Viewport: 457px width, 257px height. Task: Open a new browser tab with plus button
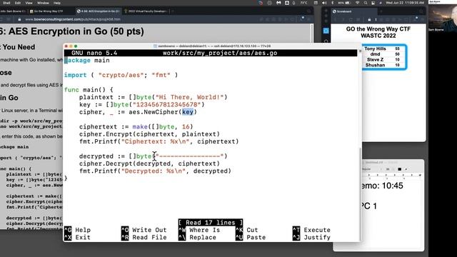[173, 11]
